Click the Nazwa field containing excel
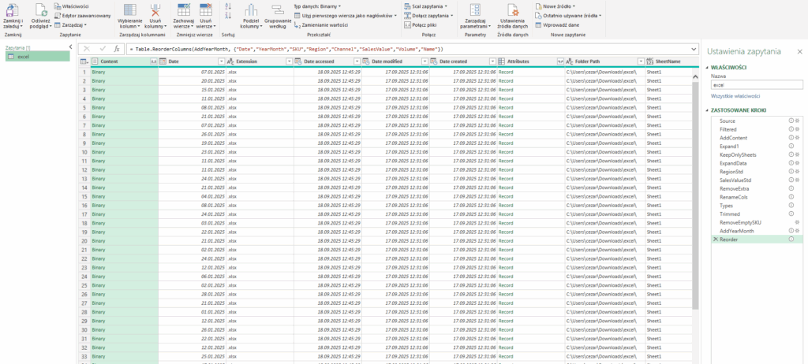Screen dimensions: 808x364 click(x=757, y=85)
